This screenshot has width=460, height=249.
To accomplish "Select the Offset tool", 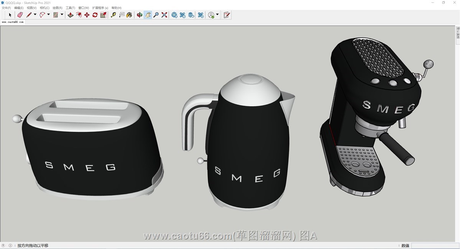I will (79, 15).
